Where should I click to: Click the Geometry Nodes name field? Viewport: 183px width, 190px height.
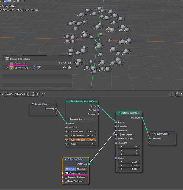point(15,94)
